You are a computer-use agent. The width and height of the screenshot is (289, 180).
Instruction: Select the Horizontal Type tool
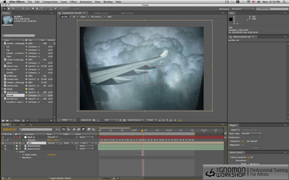[42, 9]
